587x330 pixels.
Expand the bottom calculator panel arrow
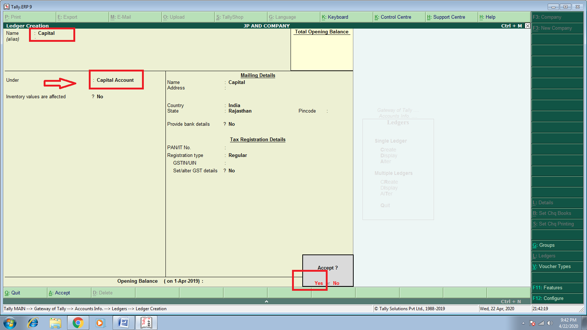click(267, 301)
